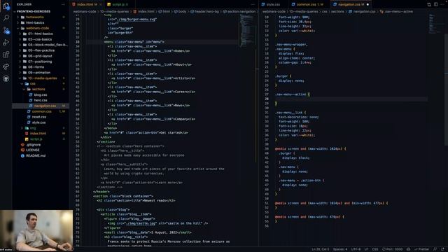
Task: Click the open changes icon in the right editor group
Action: point(429,4)
